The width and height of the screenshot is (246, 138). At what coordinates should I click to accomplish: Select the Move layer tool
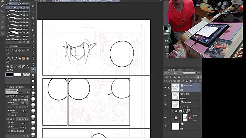tap(20, 50)
